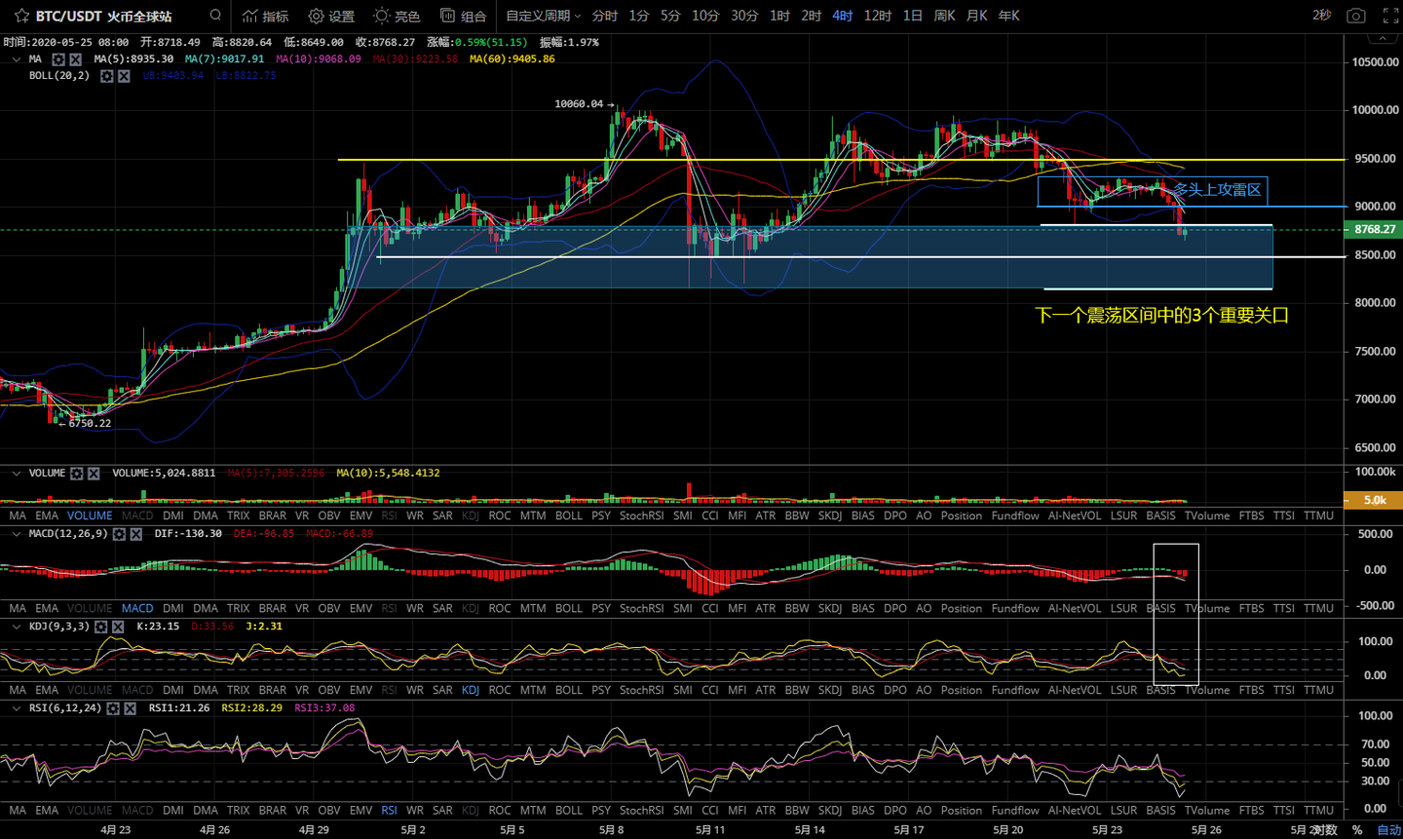Collapse the top panel up-arrow tab

[1383, 37]
